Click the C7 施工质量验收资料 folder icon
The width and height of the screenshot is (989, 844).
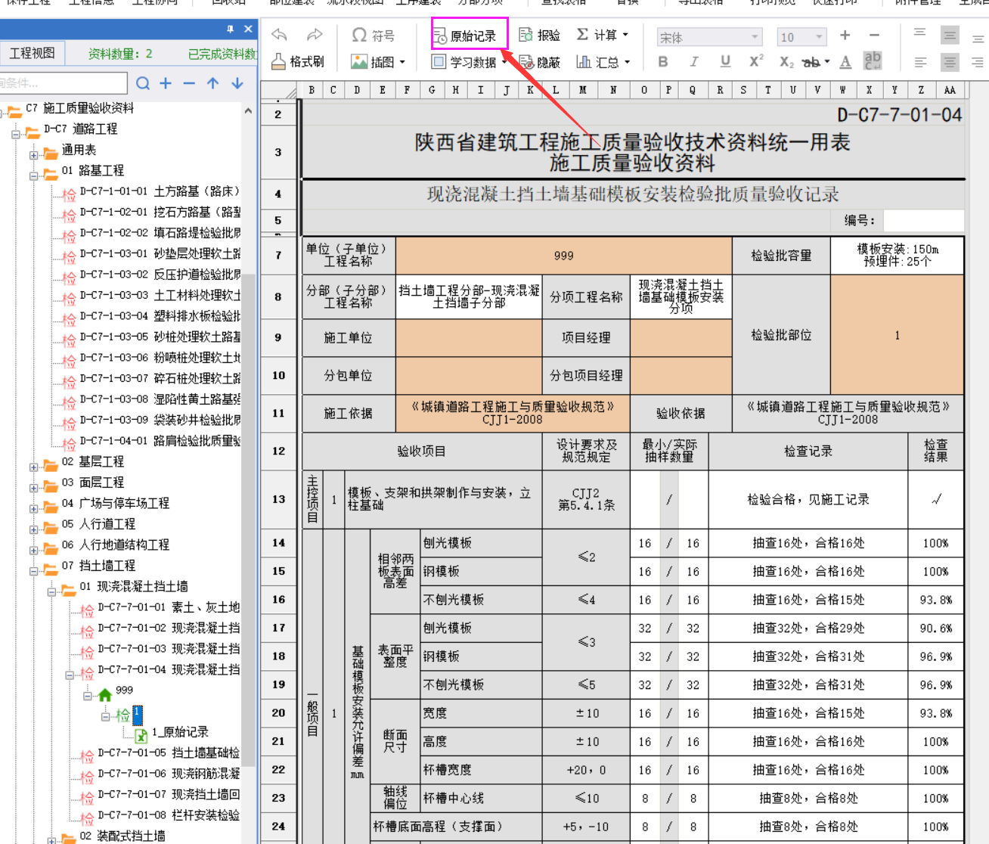14,112
